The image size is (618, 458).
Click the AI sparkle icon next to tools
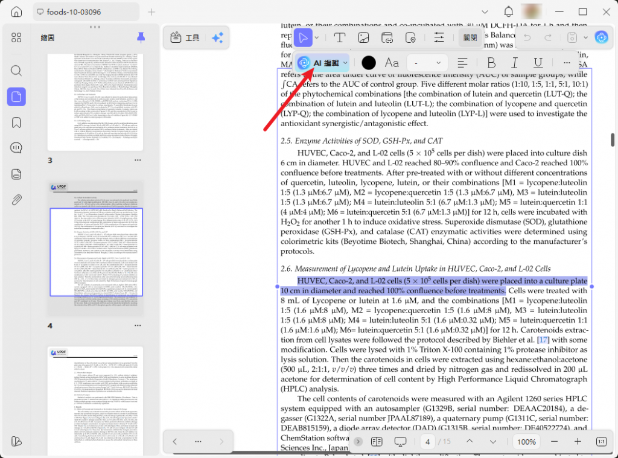pyautogui.click(x=217, y=37)
